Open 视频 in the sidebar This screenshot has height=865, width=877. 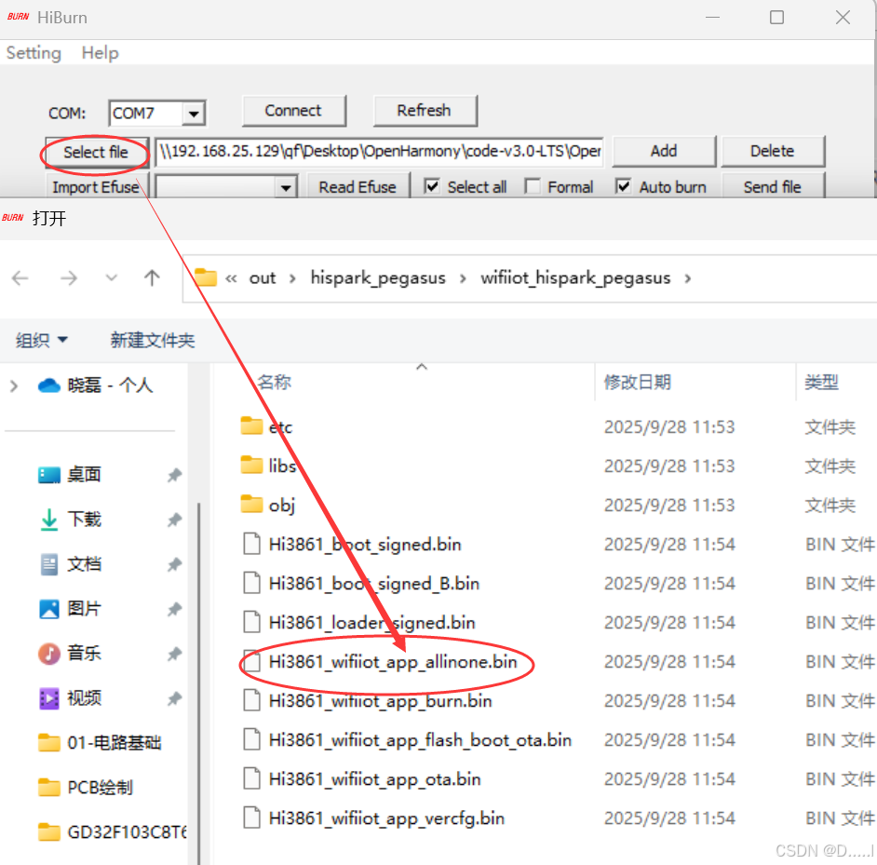point(84,697)
